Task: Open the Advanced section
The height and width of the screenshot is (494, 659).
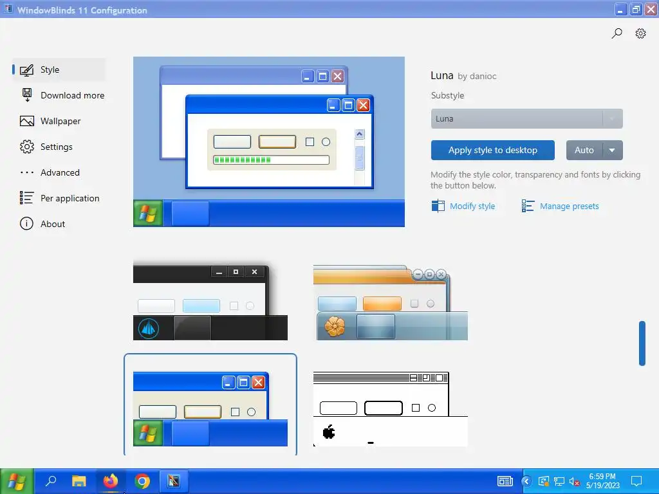Action: [59, 172]
